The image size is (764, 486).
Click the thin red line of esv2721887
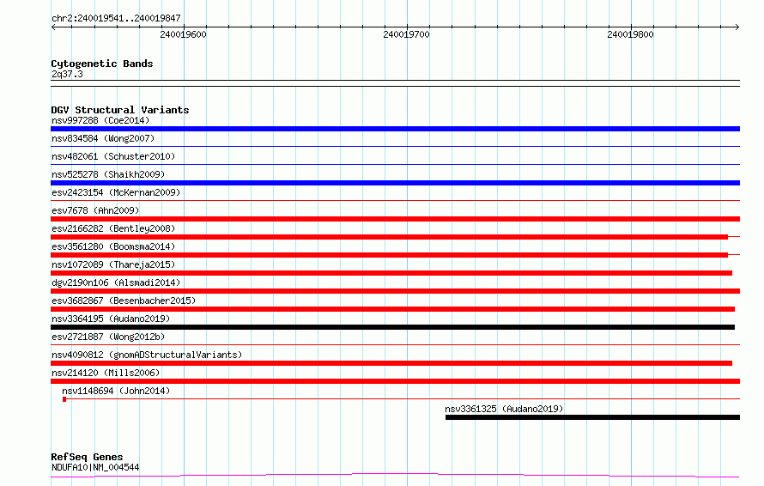coord(395,344)
